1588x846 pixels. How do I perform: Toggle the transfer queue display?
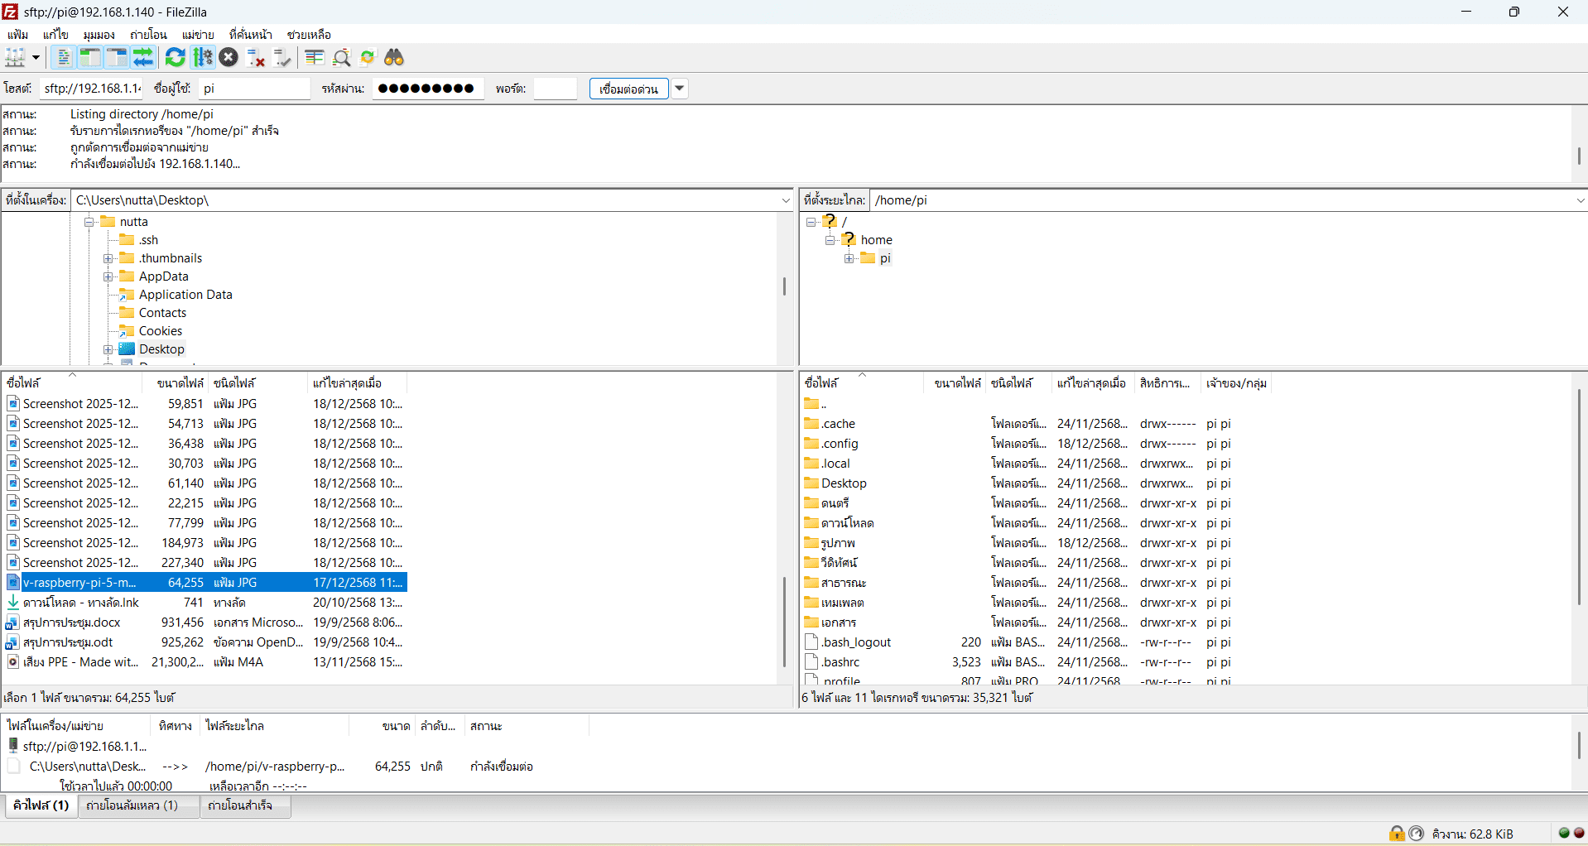[143, 57]
